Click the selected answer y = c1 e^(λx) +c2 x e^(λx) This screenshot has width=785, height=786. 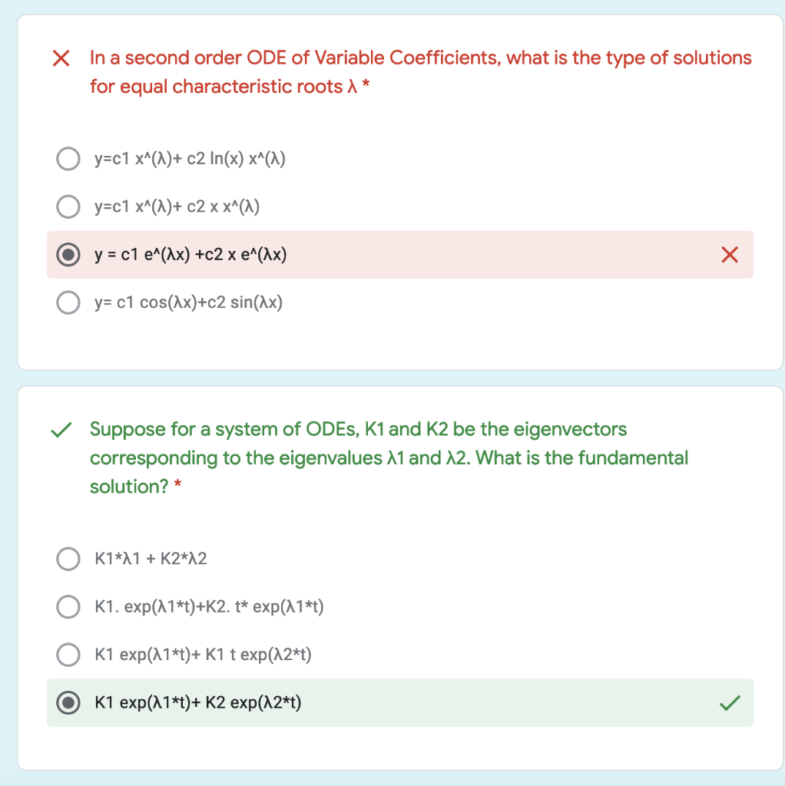[x=190, y=255]
